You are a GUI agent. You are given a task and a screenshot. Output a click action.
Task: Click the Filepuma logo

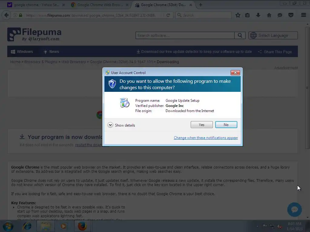34,34
